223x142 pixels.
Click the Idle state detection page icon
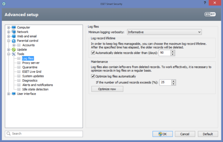click(19, 89)
